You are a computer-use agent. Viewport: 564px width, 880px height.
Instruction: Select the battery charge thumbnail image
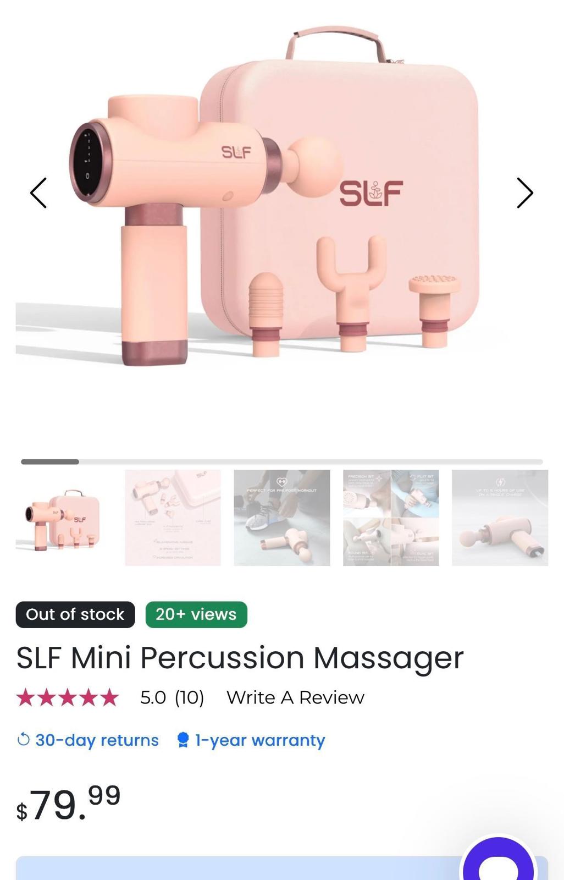pos(500,518)
